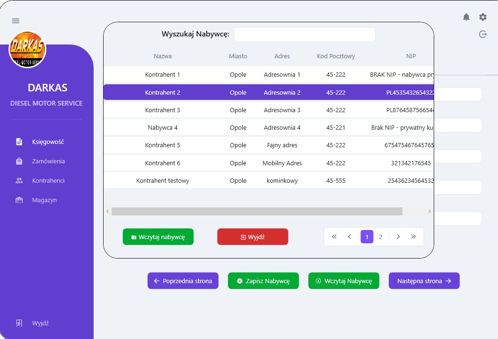This screenshot has height=339, width=498.
Task: Go to first page double-chevron
Action: click(334, 237)
